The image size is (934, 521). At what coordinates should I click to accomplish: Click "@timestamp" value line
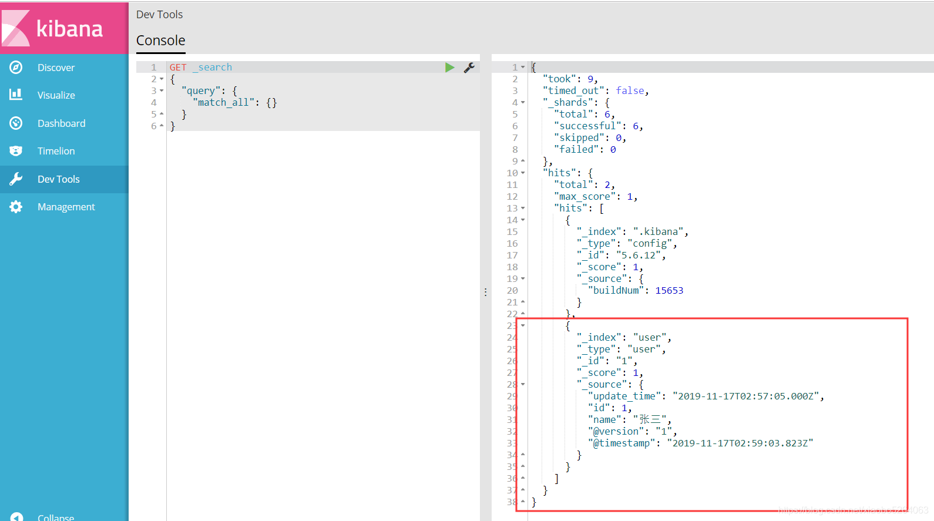701,443
